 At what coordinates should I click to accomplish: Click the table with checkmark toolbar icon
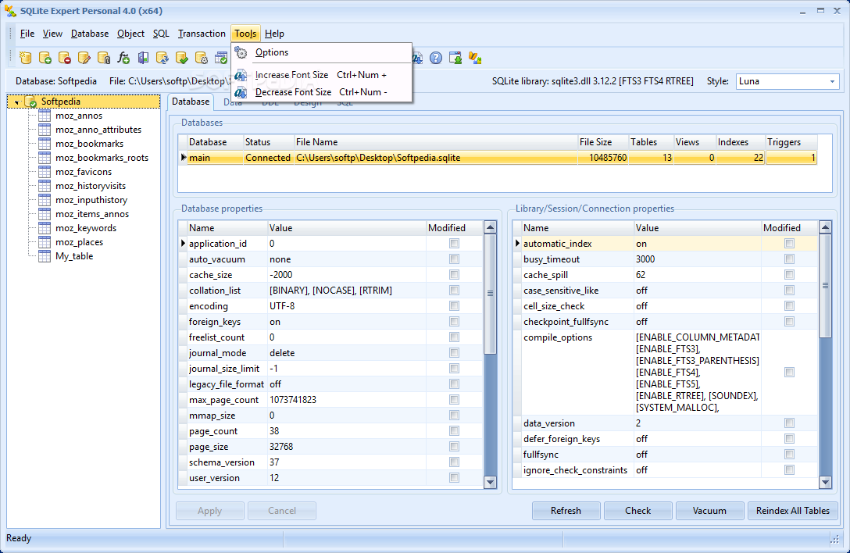[x=220, y=58]
